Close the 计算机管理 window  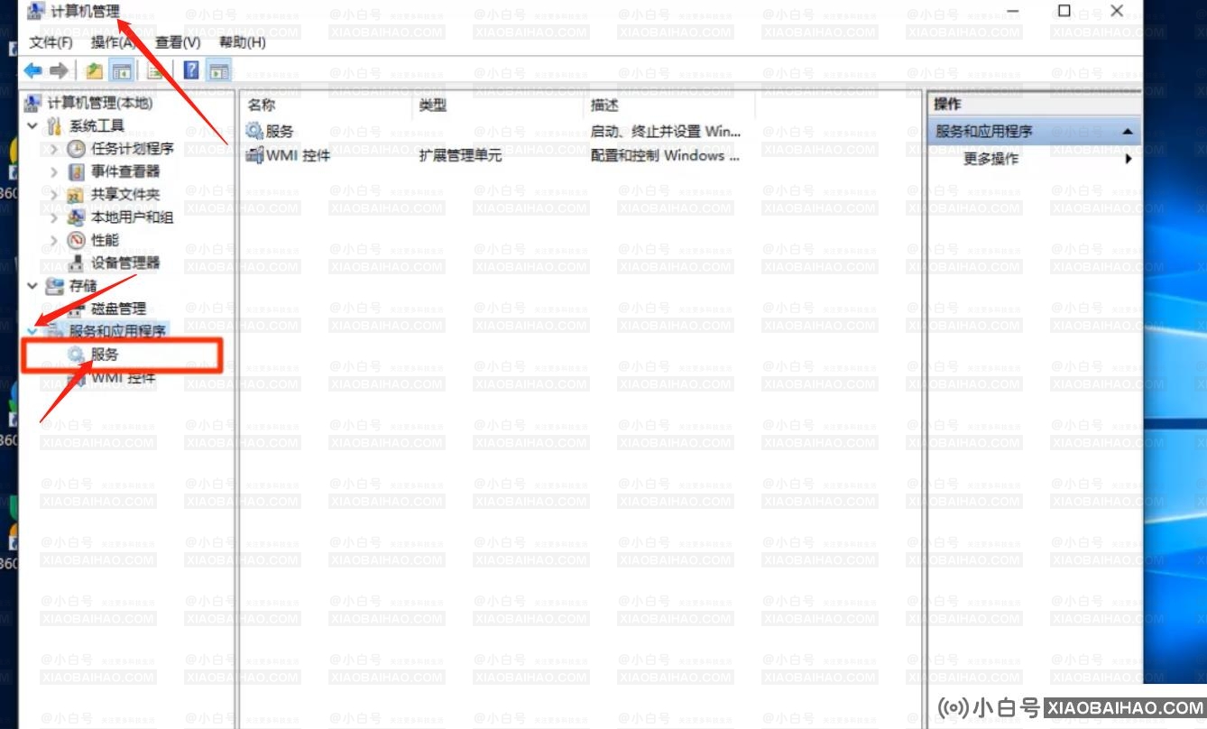coord(1117,11)
